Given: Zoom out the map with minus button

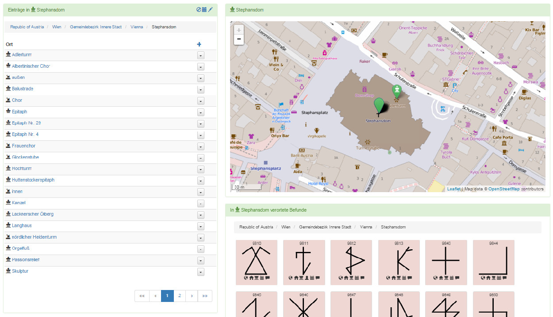Looking at the screenshot, I should [x=239, y=39].
